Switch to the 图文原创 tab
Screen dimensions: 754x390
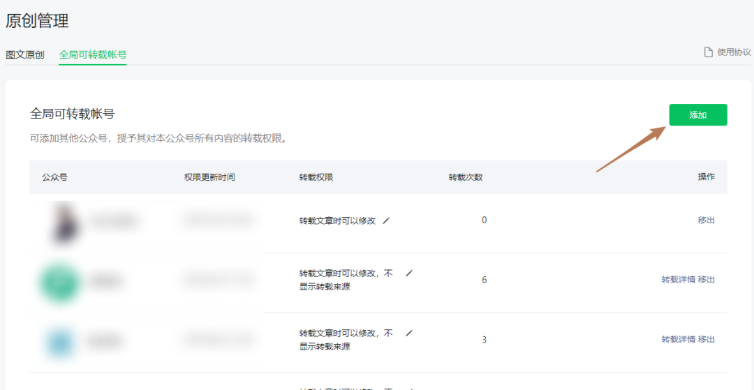point(25,54)
